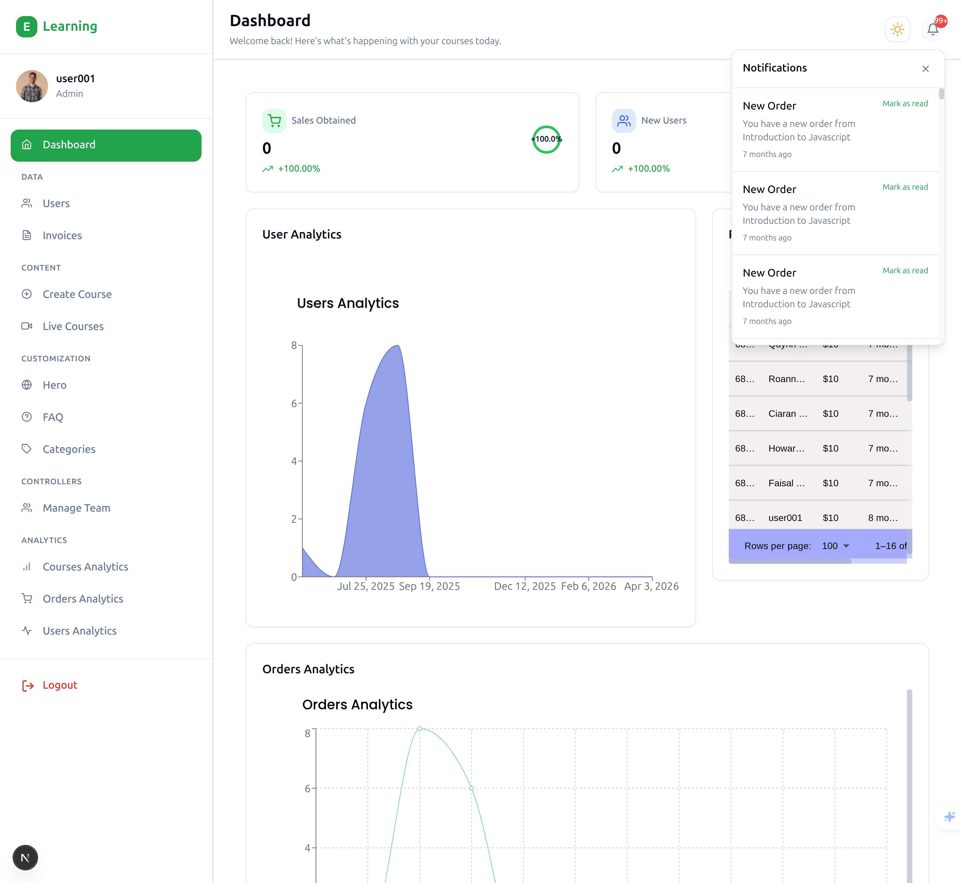This screenshot has height=883, width=961.
Task: Go to Invoices in sidebar
Action: click(62, 235)
